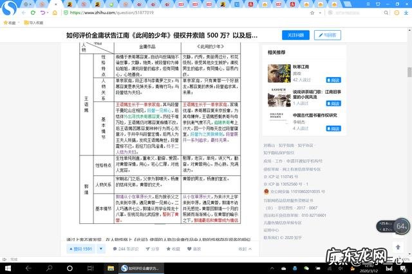Open the Windows notification center icon
The image size is (412, 274).
pos(404,268)
